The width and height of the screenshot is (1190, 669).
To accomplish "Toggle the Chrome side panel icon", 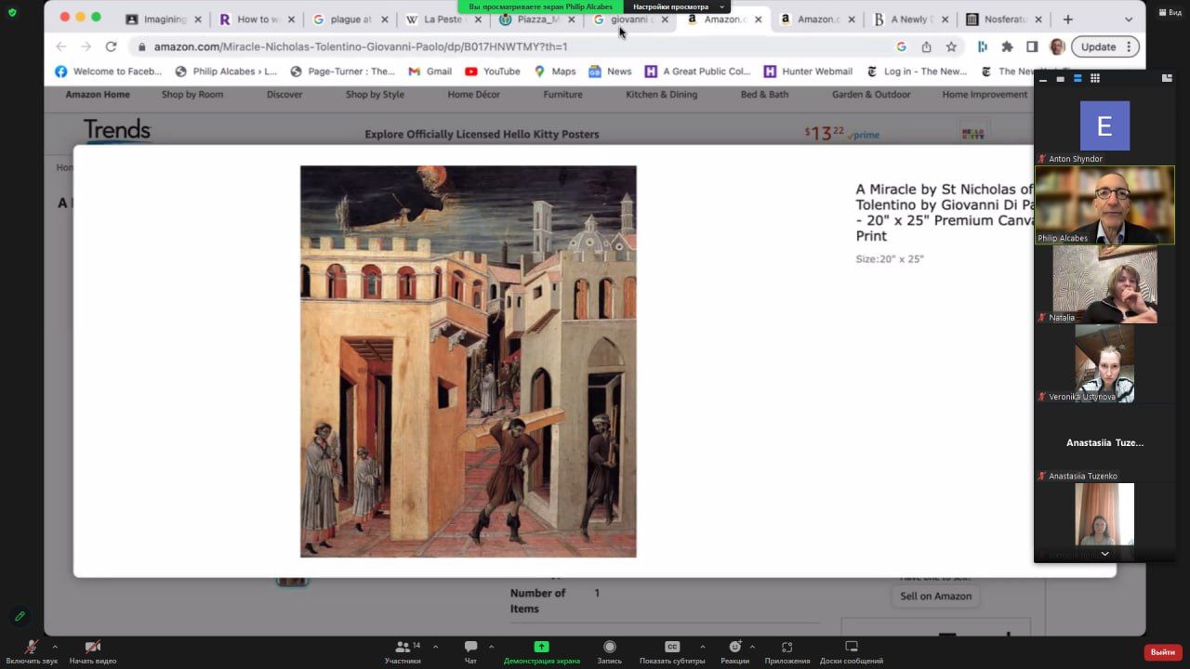I will pyautogui.click(x=1032, y=46).
